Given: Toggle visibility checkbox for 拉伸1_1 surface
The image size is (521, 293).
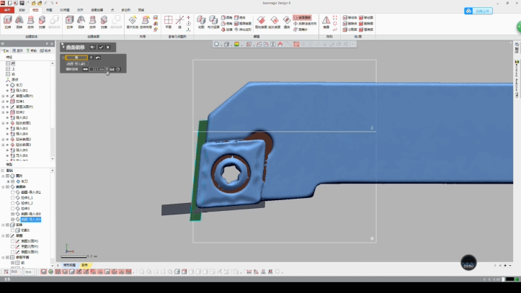Looking at the screenshot, I should tap(12, 198).
